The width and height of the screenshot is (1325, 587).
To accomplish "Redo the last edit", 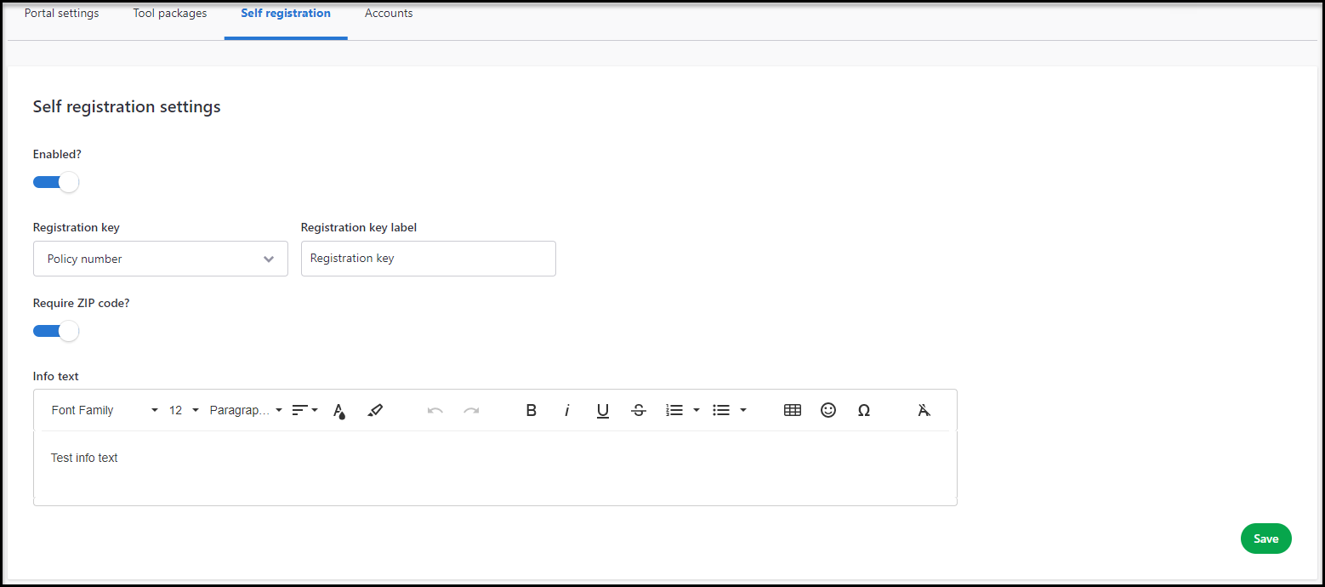I will coord(471,410).
